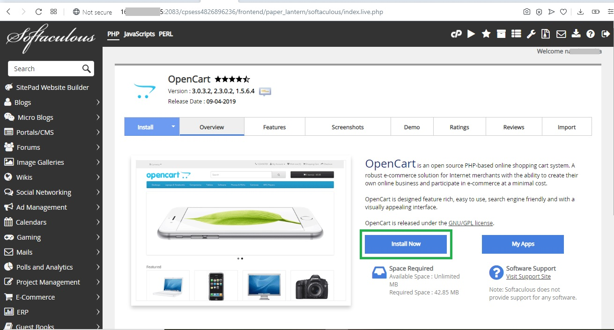This screenshot has height=330, width=614.
Task: Open the Ratings tab
Action: 459,127
